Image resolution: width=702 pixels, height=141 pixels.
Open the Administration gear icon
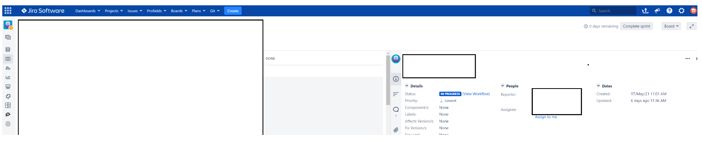(681, 11)
